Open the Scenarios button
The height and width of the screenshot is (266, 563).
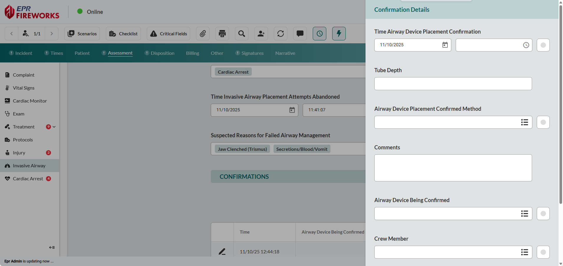[82, 34]
